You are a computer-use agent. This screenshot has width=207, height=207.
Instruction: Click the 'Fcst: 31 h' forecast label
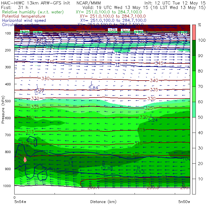15,8
